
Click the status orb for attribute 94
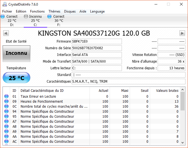(x=6, y=112)
